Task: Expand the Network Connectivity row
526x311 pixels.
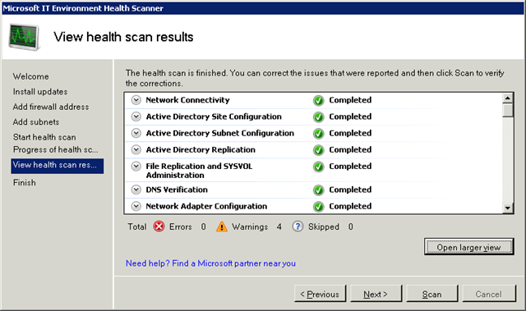Action: [x=136, y=100]
